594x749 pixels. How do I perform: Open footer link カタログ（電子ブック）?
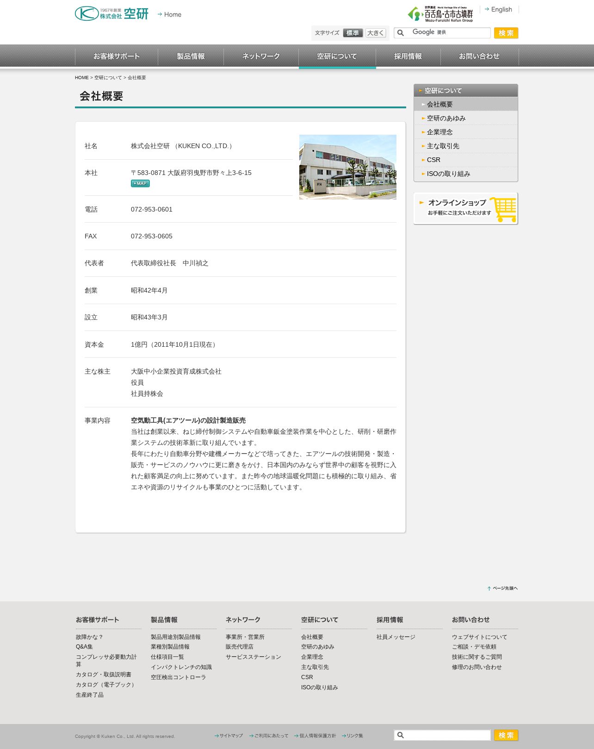click(x=106, y=685)
